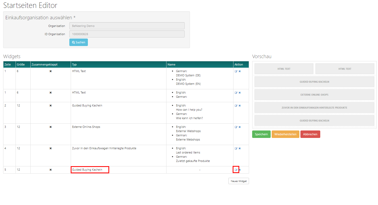The width and height of the screenshot is (378, 205).
Task: Click the ID Organisation input field
Action: click(127, 34)
